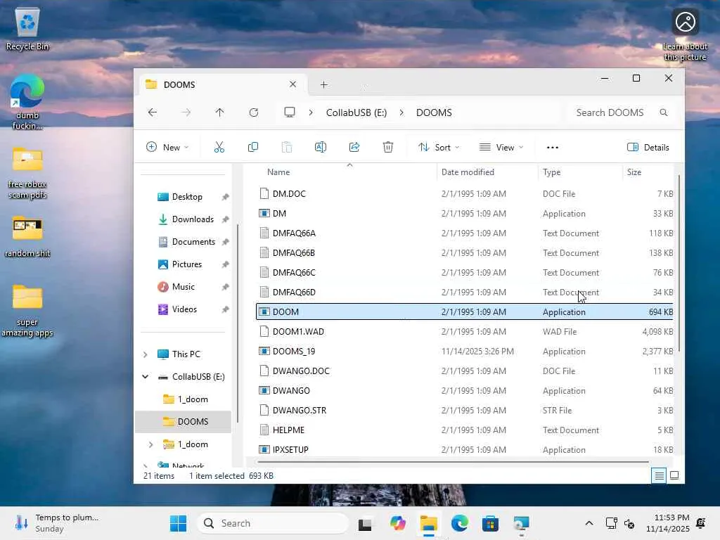Click the Copy icon in toolbar
The image size is (720, 540).
click(253, 148)
